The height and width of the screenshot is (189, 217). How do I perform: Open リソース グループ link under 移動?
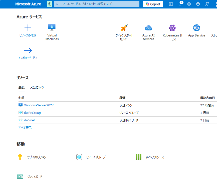click(96, 157)
